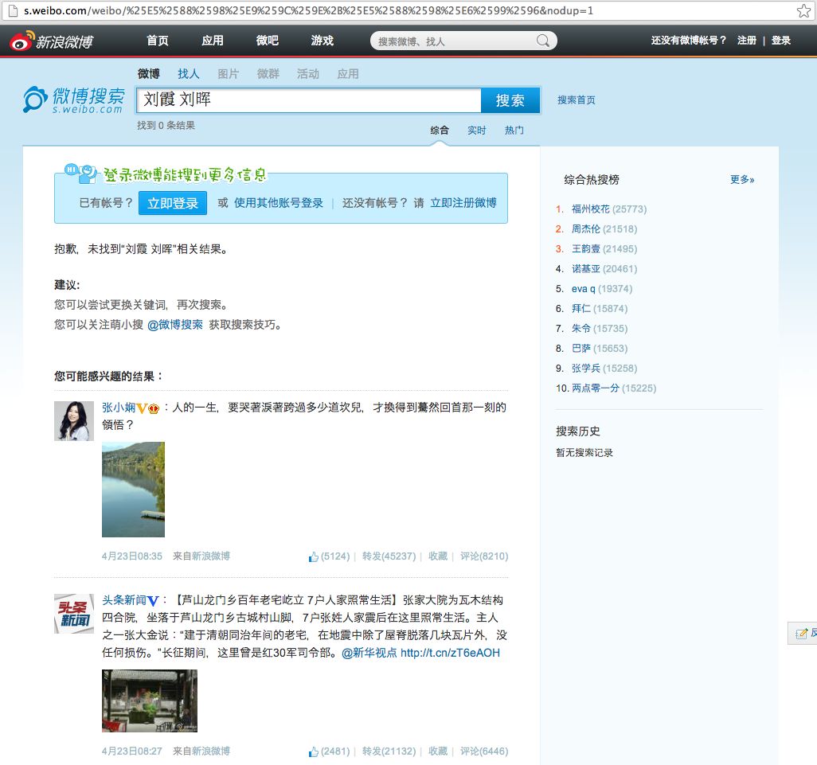Click 登录 in the top bar
The width and height of the screenshot is (817, 765).
click(780, 40)
